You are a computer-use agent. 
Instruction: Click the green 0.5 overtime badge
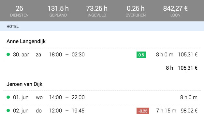[141, 55]
